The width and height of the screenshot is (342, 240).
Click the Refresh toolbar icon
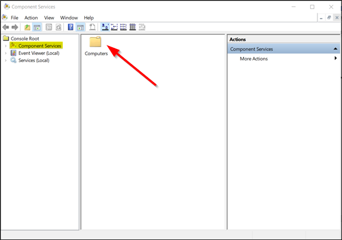point(59,27)
